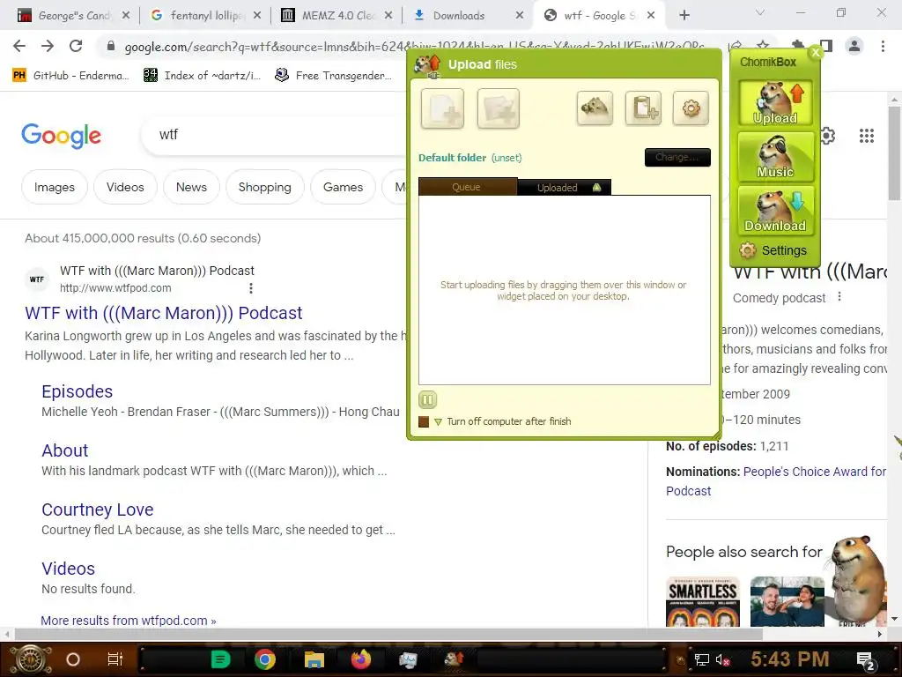Open Task View on taskbar
902x677 pixels.
click(115, 659)
